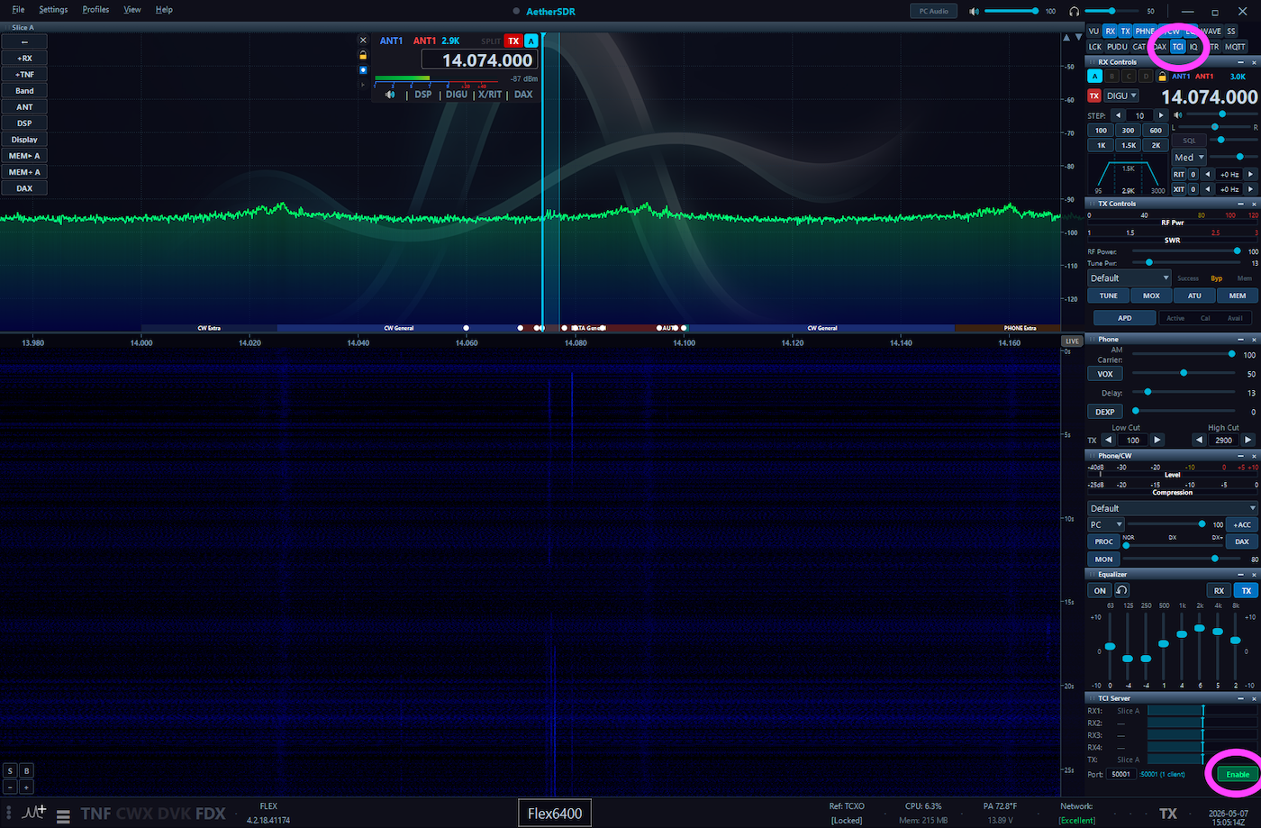Increase TX High Cut with right arrow
1261x828 pixels.
click(1247, 440)
